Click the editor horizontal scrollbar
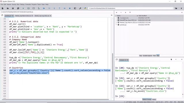Image resolution: width=184 pixels, height=103 pixels. [55, 100]
